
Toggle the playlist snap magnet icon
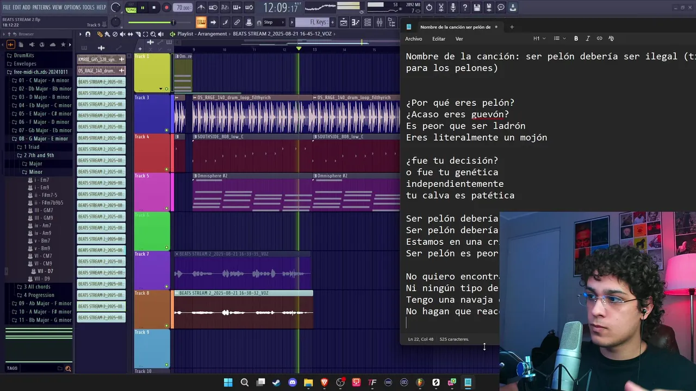(88, 34)
